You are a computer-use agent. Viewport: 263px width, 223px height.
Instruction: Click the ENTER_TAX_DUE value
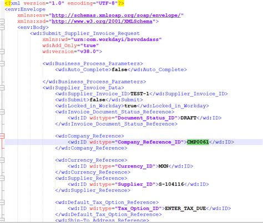coord(185,209)
